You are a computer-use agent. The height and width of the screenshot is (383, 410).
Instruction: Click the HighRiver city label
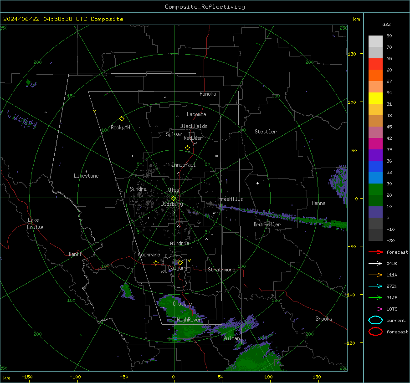click(189, 320)
